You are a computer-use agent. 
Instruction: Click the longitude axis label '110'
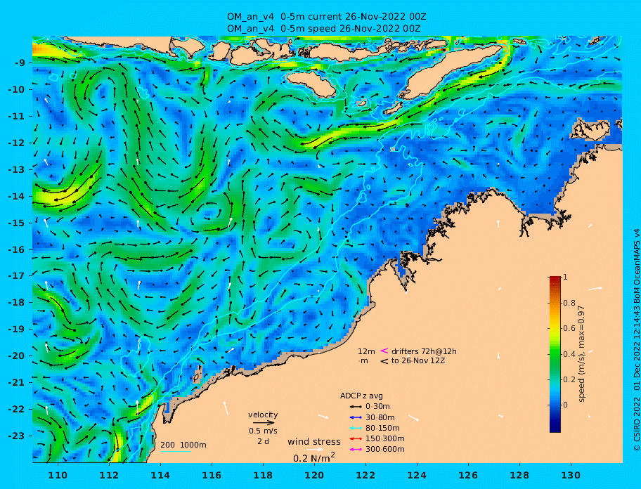coord(58,475)
